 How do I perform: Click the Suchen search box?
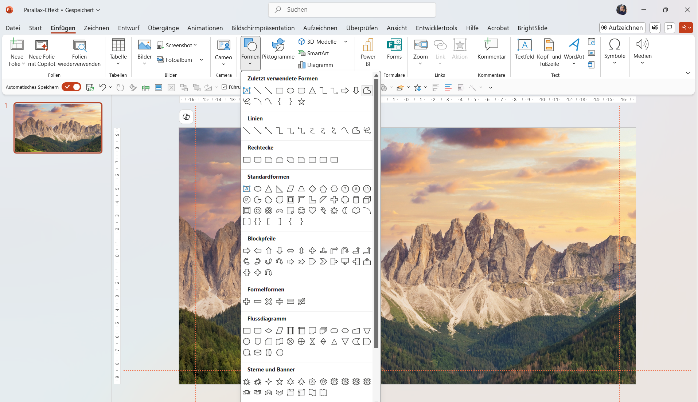pos(352,10)
